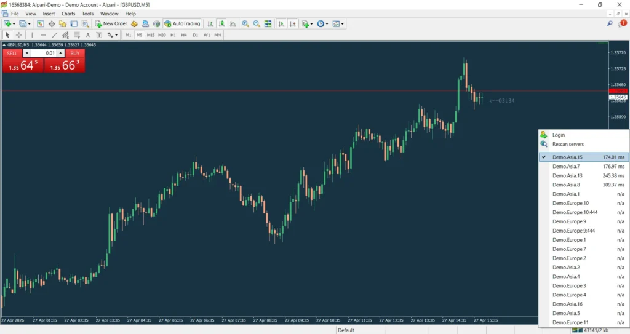Toggle the Auto Scroll chart icon

tap(281, 24)
